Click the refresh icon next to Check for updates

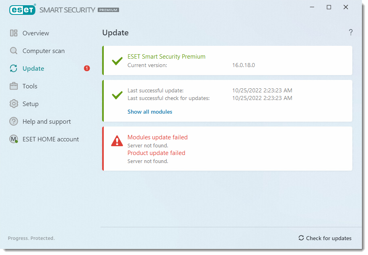[301, 238]
